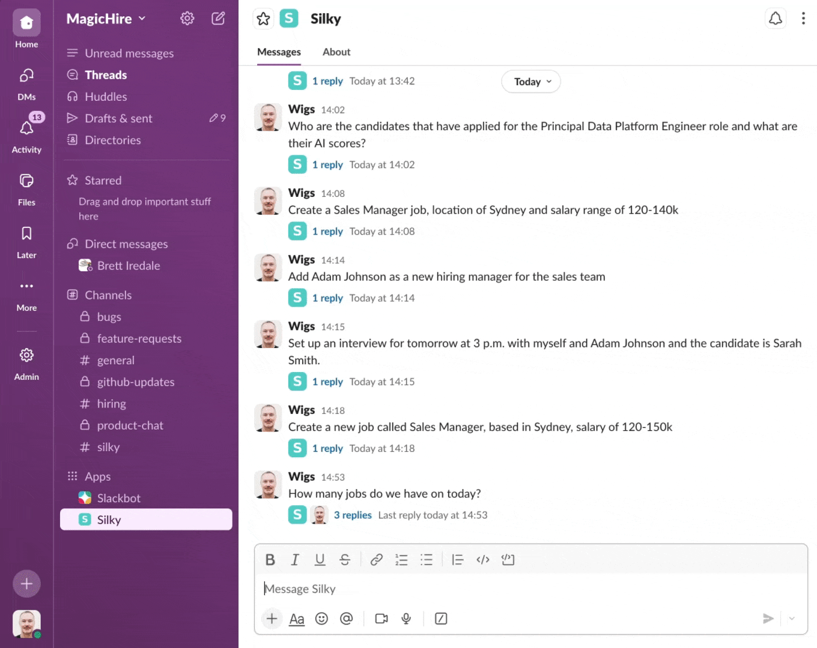Open notifications via the bell icon
817x648 pixels.
click(x=776, y=18)
